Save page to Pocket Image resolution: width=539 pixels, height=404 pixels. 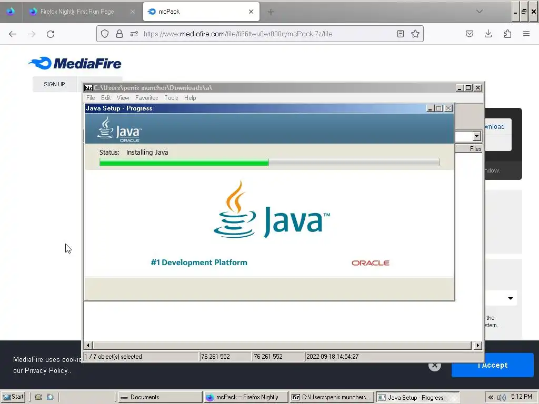469,34
